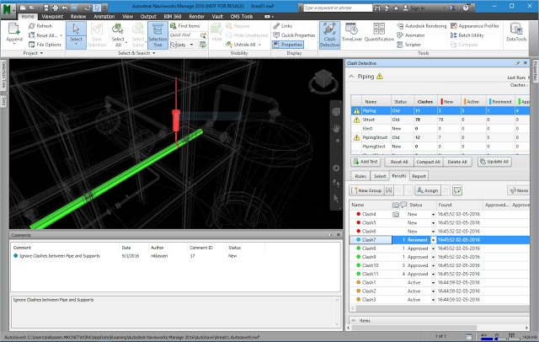Toggle the Properties display button
Image resolution: width=539 pixels, height=342 pixels.
[288, 45]
